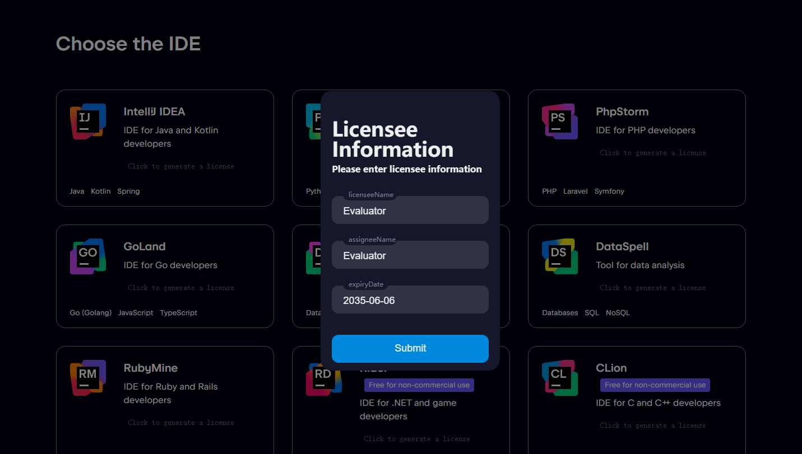Screen dimensions: 802x454
Task: Click the GoLand logo icon
Action: [87, 256]
